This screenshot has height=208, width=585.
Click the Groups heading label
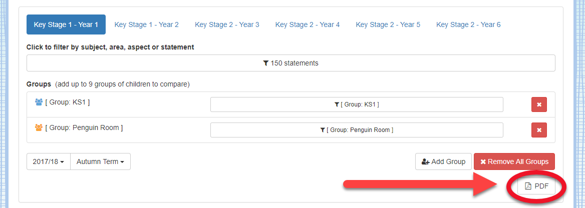click(x=39, y=84)
